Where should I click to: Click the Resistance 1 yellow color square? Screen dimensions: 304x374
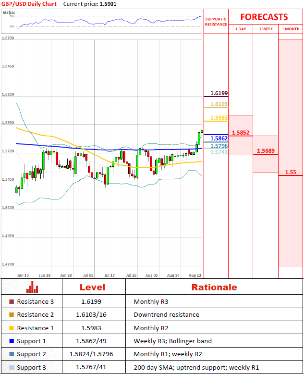click(12, 328)
